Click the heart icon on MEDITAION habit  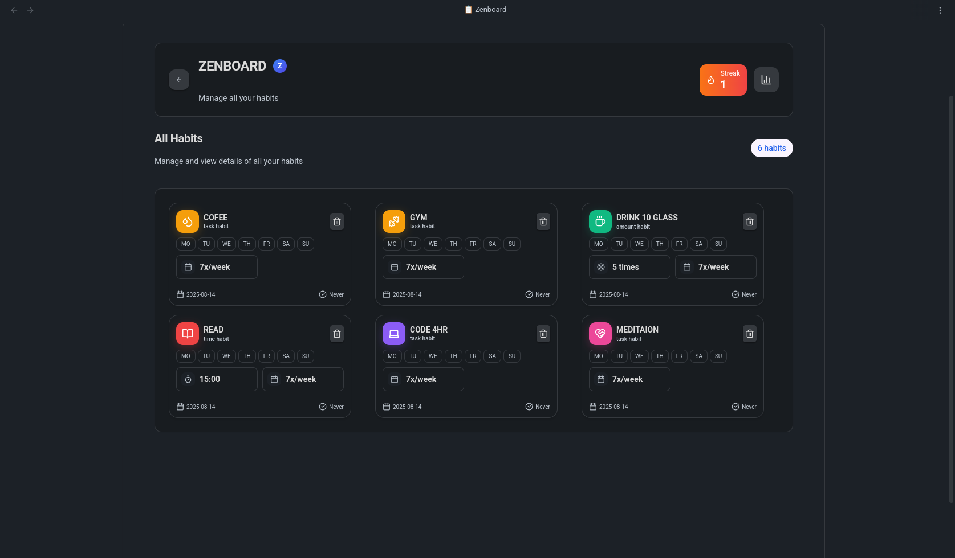[x=600, y=333]
